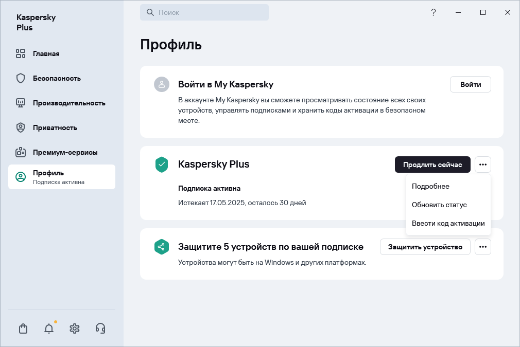
Task: Open settings gear icon
Action: pos(75,328)
